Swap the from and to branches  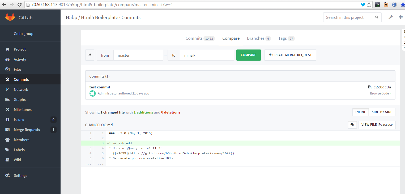click(x=89, y=55)
